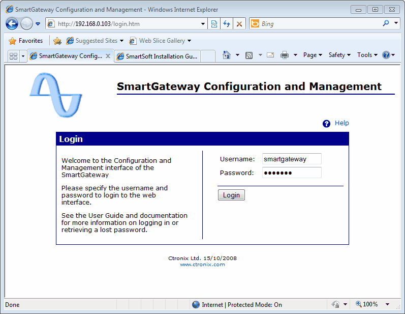Click 'Ctronix Ltd. 15/10/2008' footer text

pos(202,258)
